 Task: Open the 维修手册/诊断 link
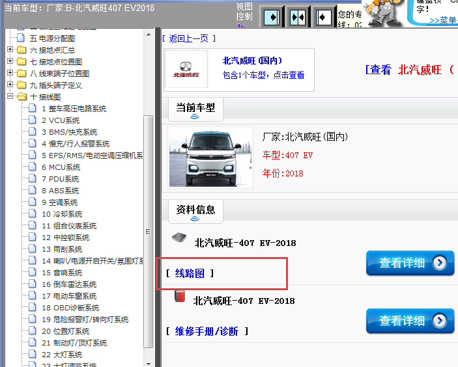[207, 331]
